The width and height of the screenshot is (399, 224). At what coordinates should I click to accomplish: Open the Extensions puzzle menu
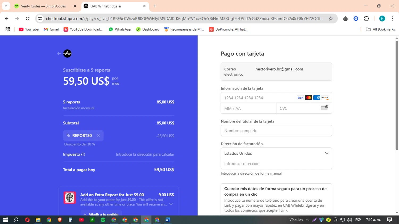point(367,19)
